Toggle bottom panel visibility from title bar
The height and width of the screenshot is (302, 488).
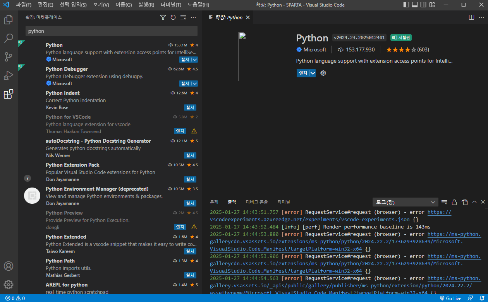coord(415,5)
